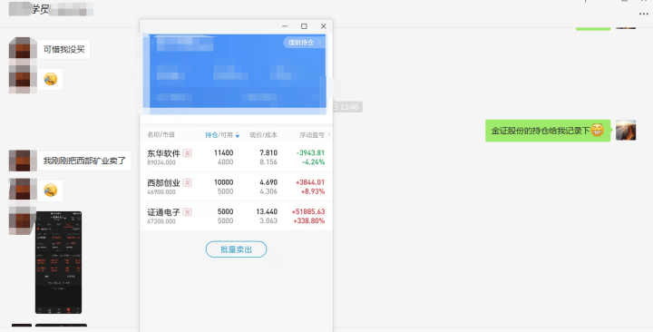Select the 西部创业 stock row name
Screen dimensions: 653x332
coord(163,183)
